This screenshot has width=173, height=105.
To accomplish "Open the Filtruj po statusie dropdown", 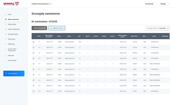I will pos(158,28).
